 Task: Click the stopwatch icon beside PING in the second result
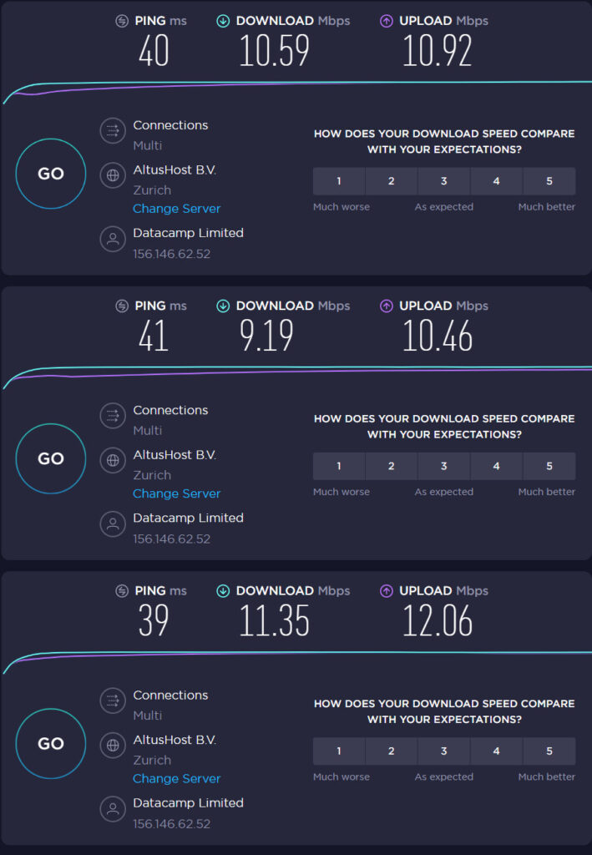click(123, 306)
